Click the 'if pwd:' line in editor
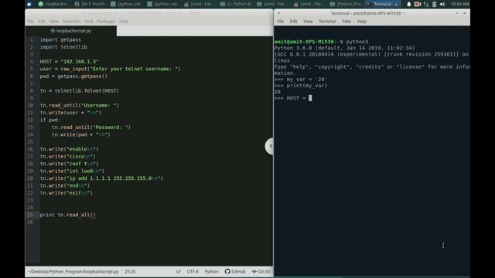The height and width of the screenshot is (278, 495). click(x=49, y=120)
